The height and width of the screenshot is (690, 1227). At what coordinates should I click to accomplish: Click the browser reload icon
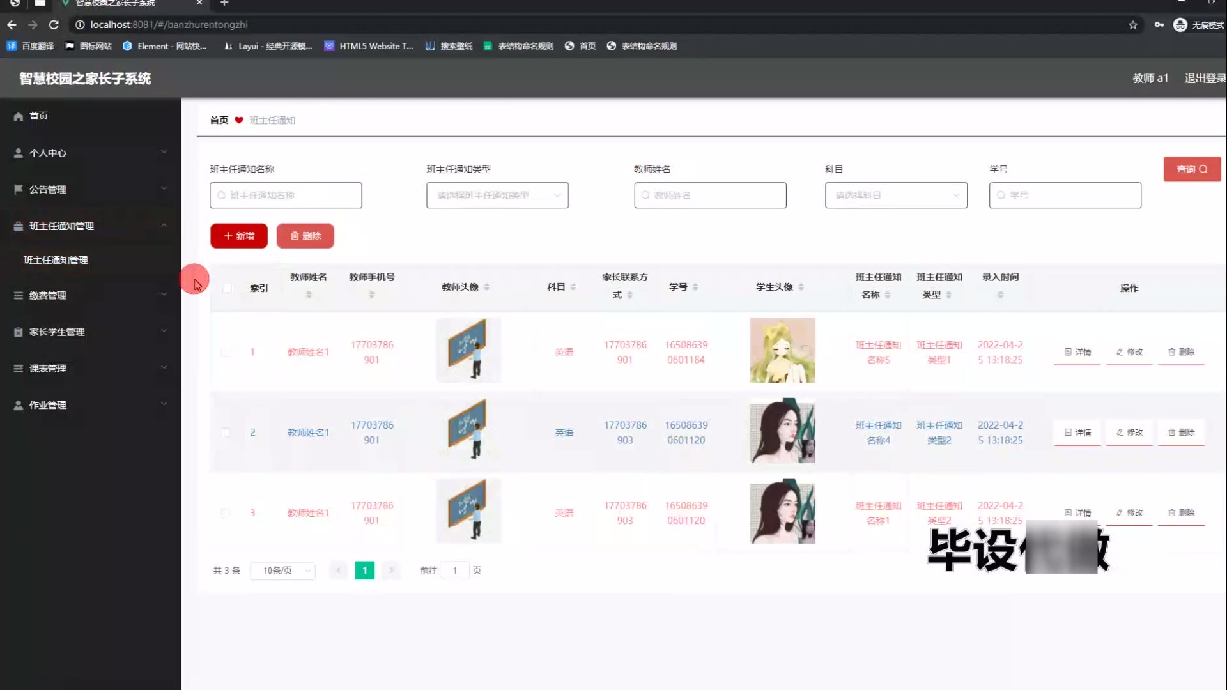tap(54, 25)
